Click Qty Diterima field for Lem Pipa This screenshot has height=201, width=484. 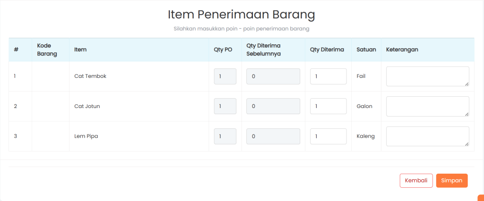coord(328,136)
